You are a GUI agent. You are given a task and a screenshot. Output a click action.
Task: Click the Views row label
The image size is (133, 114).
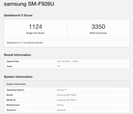(9, 66)
